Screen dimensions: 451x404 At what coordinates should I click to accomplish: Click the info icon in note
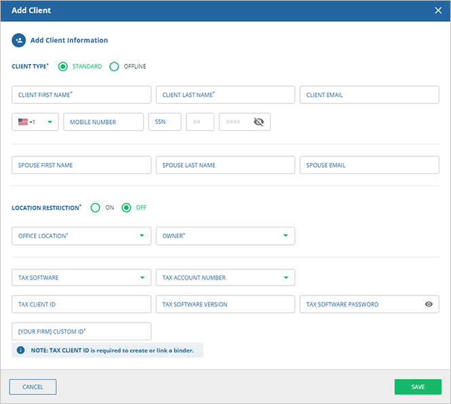(21, 351)
